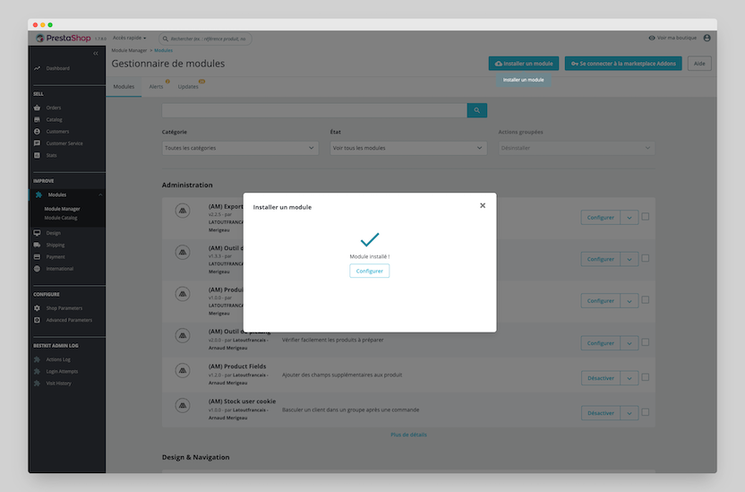Expand actions arrow for (AM) Outil de picking
Screen dimensions: 745x492
pos(629,343)
